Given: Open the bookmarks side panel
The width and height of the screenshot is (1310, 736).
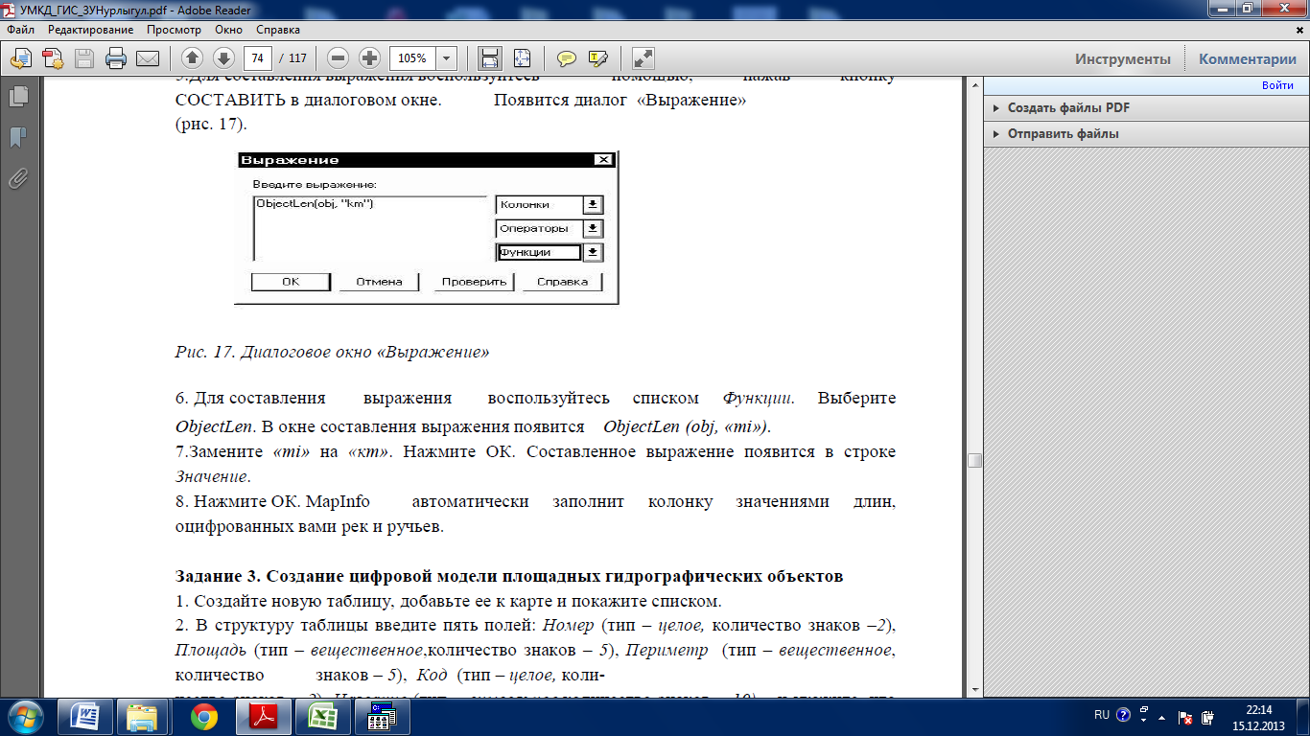Looking at the screenshot, I should click(x=17, y=137).
